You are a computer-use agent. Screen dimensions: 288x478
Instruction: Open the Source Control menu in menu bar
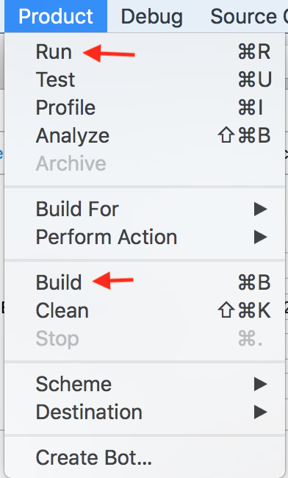249,16
